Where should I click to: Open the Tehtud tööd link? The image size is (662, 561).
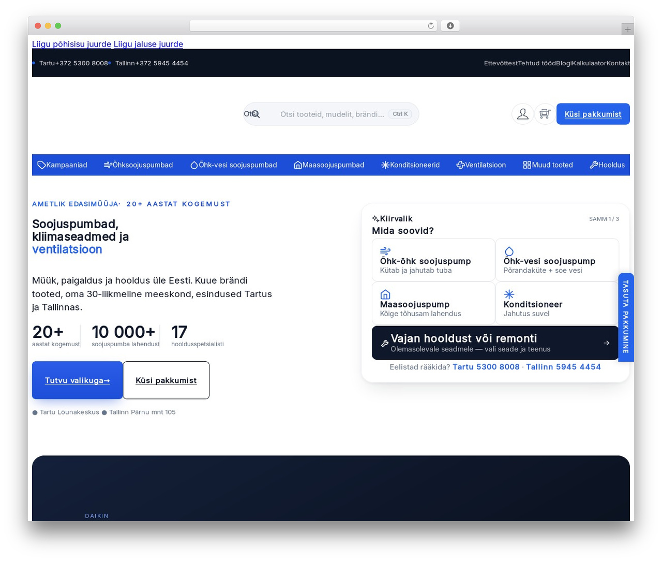click(x=537, y=63)
